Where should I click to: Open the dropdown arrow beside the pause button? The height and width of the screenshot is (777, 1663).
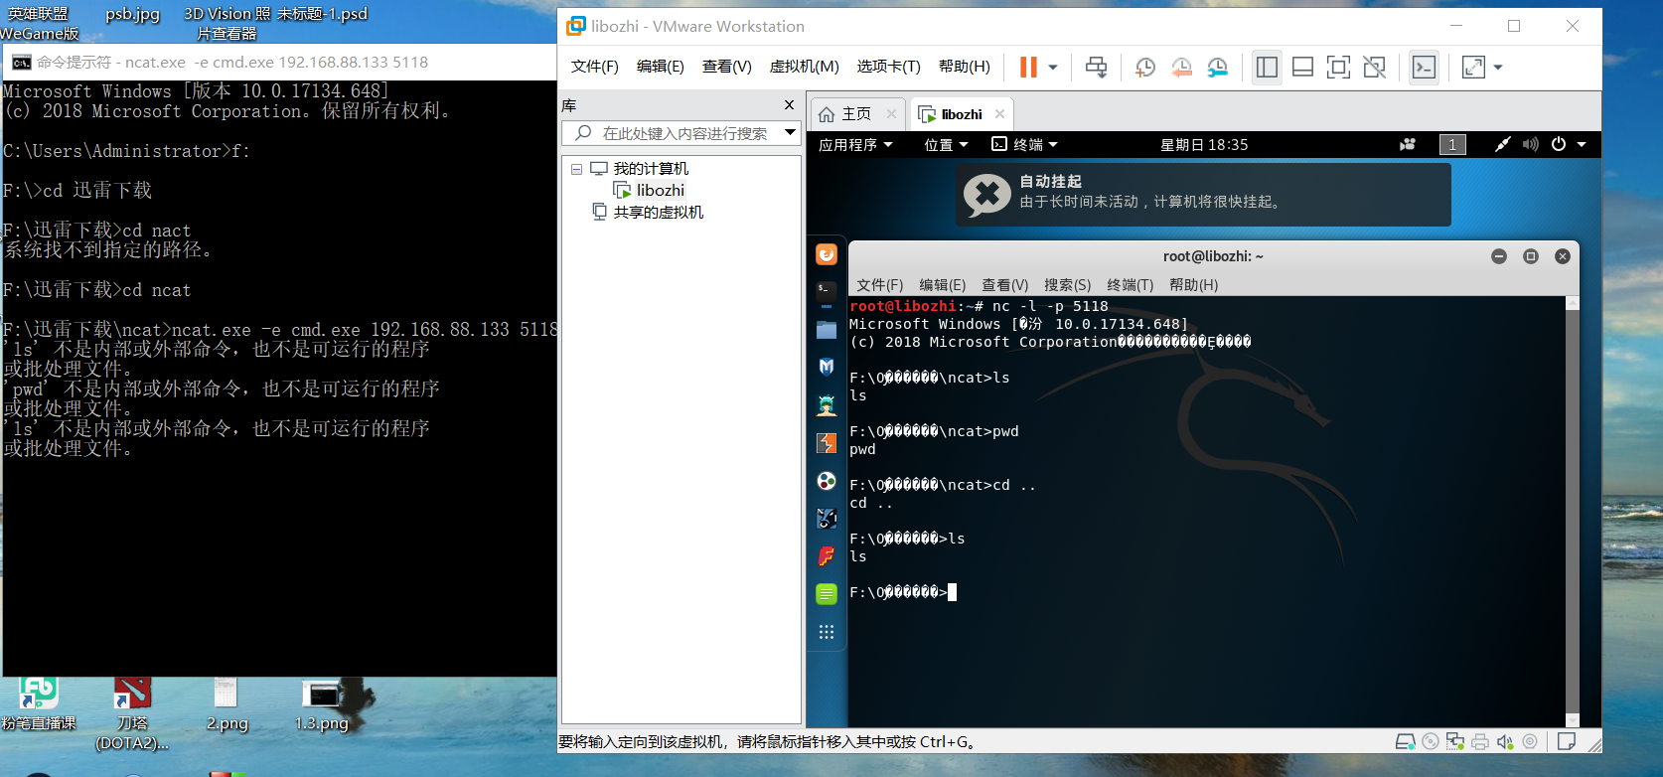point(1053,68)
